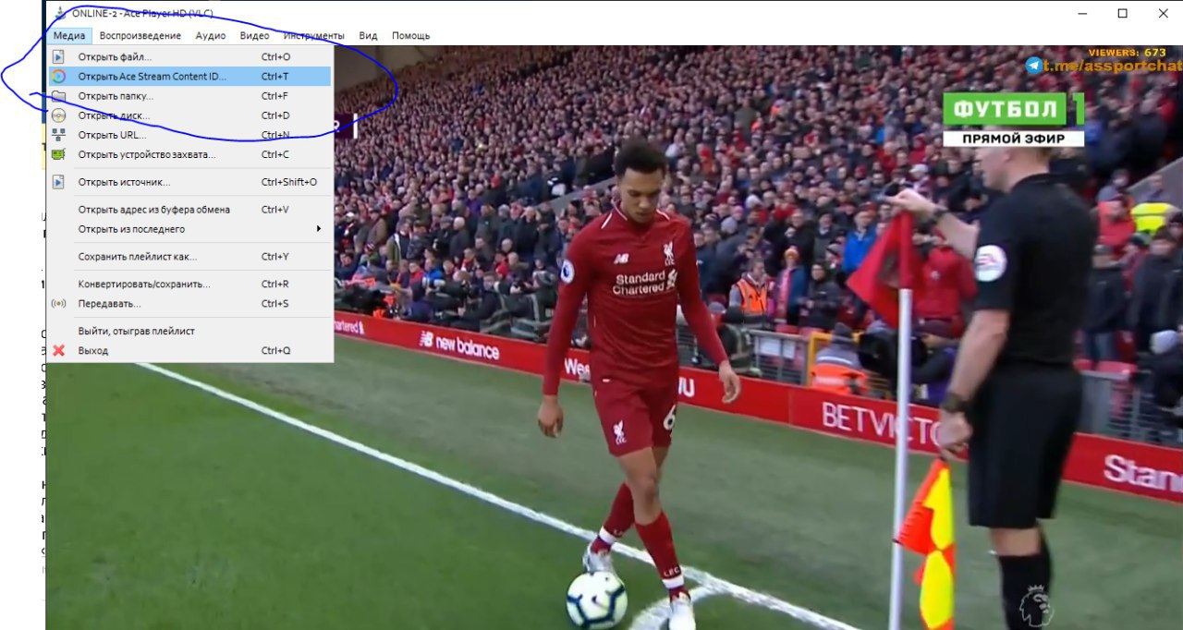Choose Открыть адрес из буфера обмена
This screenshot has height=630, width=1183.
tap(189, 210)
